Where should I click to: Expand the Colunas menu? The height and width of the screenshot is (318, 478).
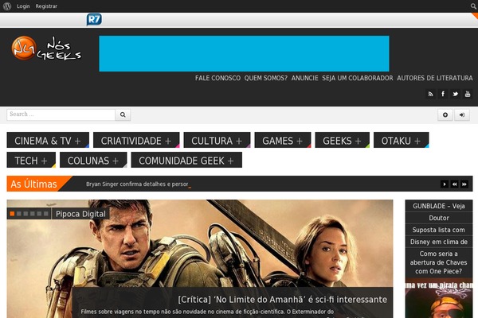(93, 160)
